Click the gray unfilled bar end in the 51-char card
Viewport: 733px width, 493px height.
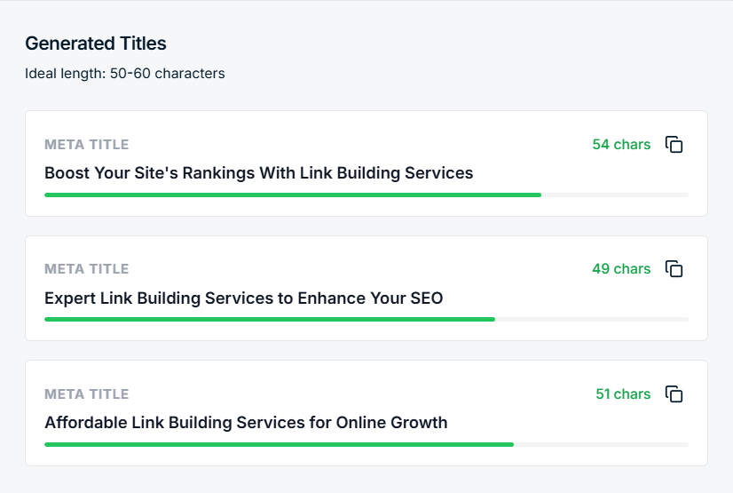601,444
